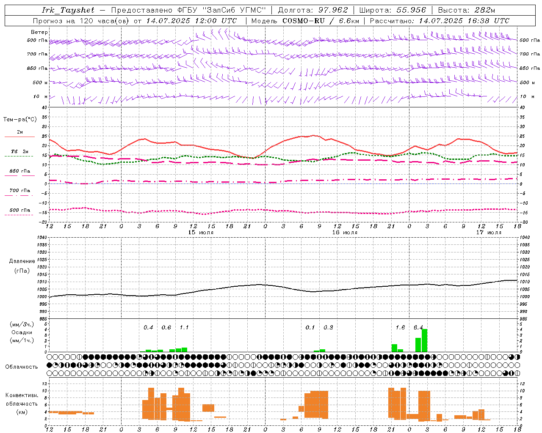
Task: Select 'Прогноз на 120 часа(ов)' forecast text
Action: [81, 21]
